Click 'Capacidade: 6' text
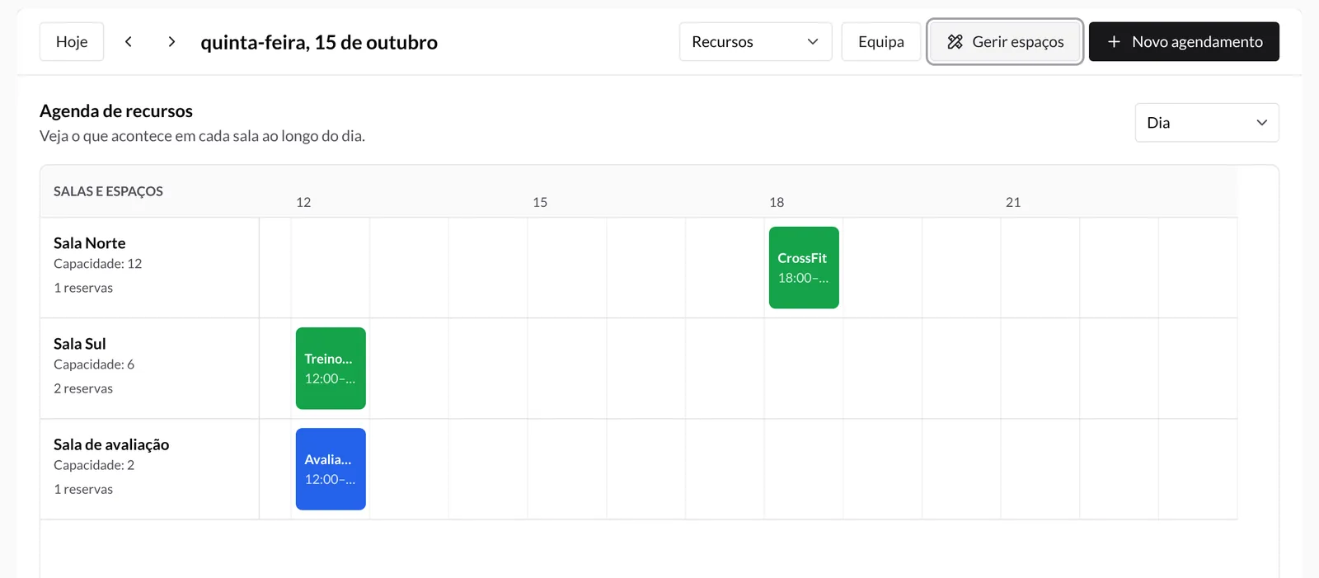This screenshot has height=578, width=1319. click(x=94, y=364)
